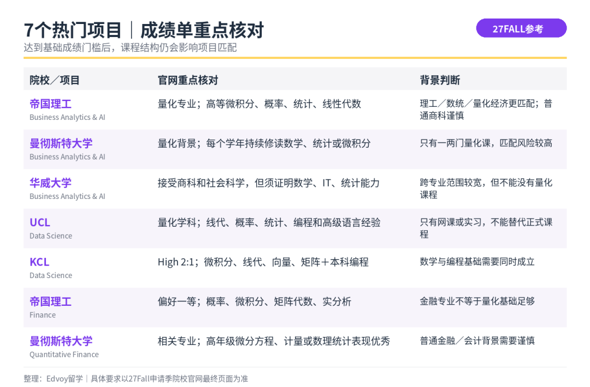Click the column header 院校／项目
The width and height of the screenshot is (590, 387).
click(x=55, y=80)
